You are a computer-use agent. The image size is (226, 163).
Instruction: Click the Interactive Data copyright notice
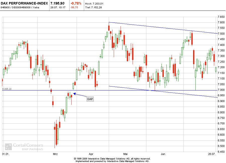pyautogui.click(x=112, y=159)
